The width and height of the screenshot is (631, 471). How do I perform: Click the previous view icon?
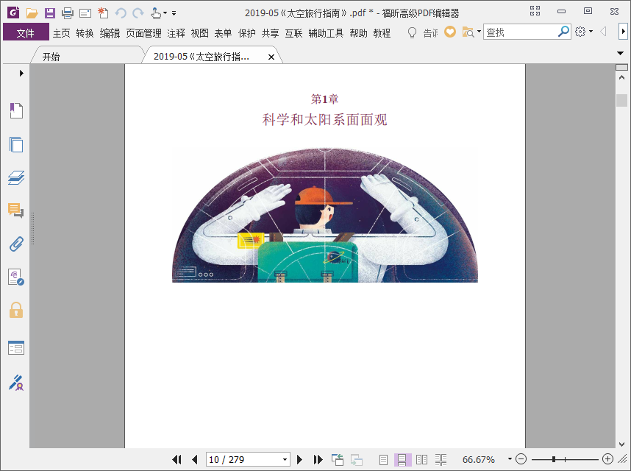(x=338, y=459)
